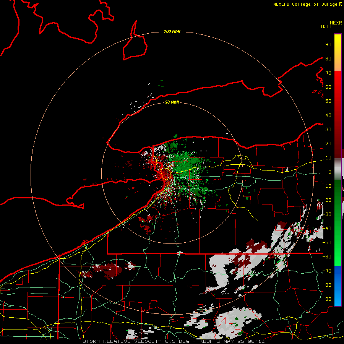This screenshot has width=344, height=344.
Task: Click the -70 value on velocity scale
Action: (327, 271)
